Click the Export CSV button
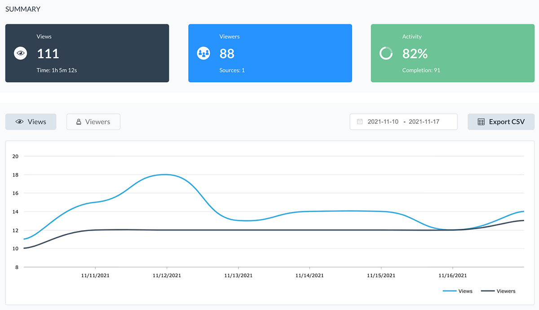The height and width of the screenshot is (310, 539). coord(501,122)
